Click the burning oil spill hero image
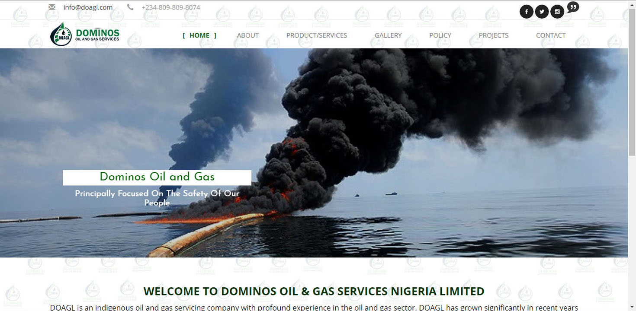The width and height of the screenshot is (636, 311). (x=314, y=153)
